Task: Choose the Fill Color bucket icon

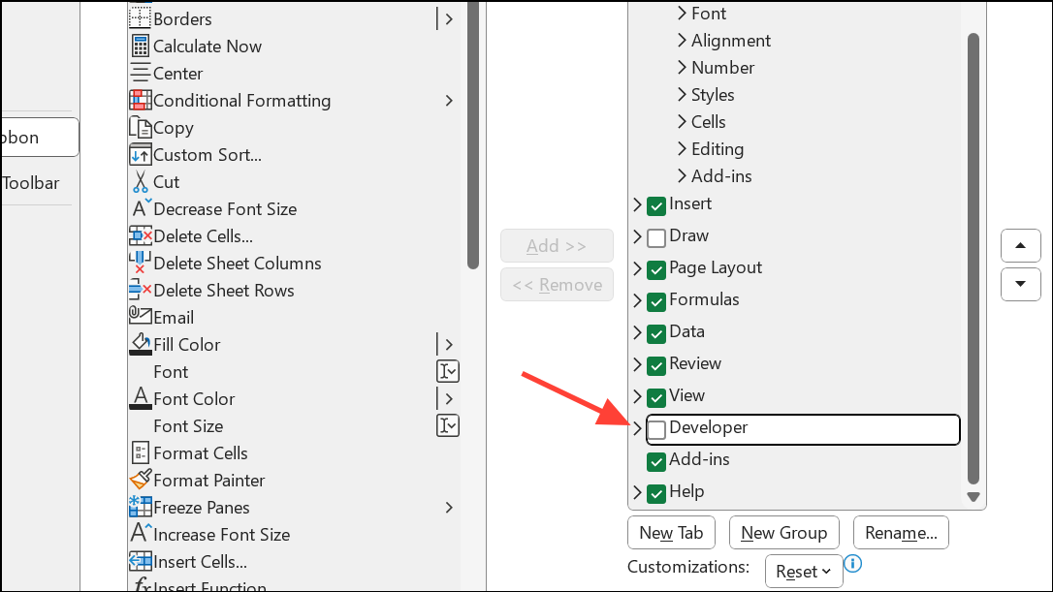Action: pyautogui.click(x=140, y=344)
